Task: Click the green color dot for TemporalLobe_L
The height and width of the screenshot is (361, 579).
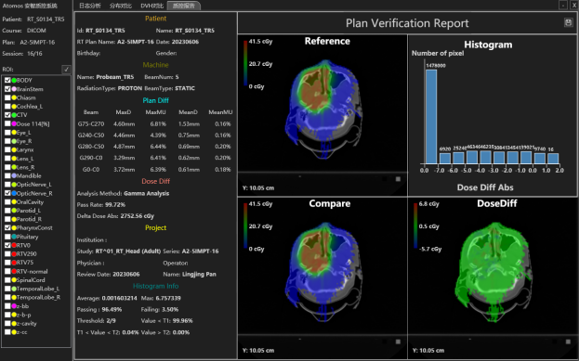Action: click(x=14, y=289)
